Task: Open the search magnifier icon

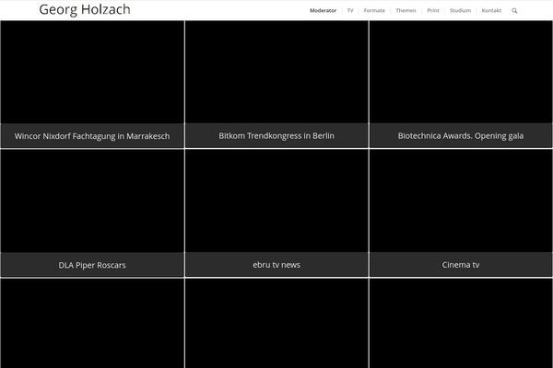Action: 514,11
